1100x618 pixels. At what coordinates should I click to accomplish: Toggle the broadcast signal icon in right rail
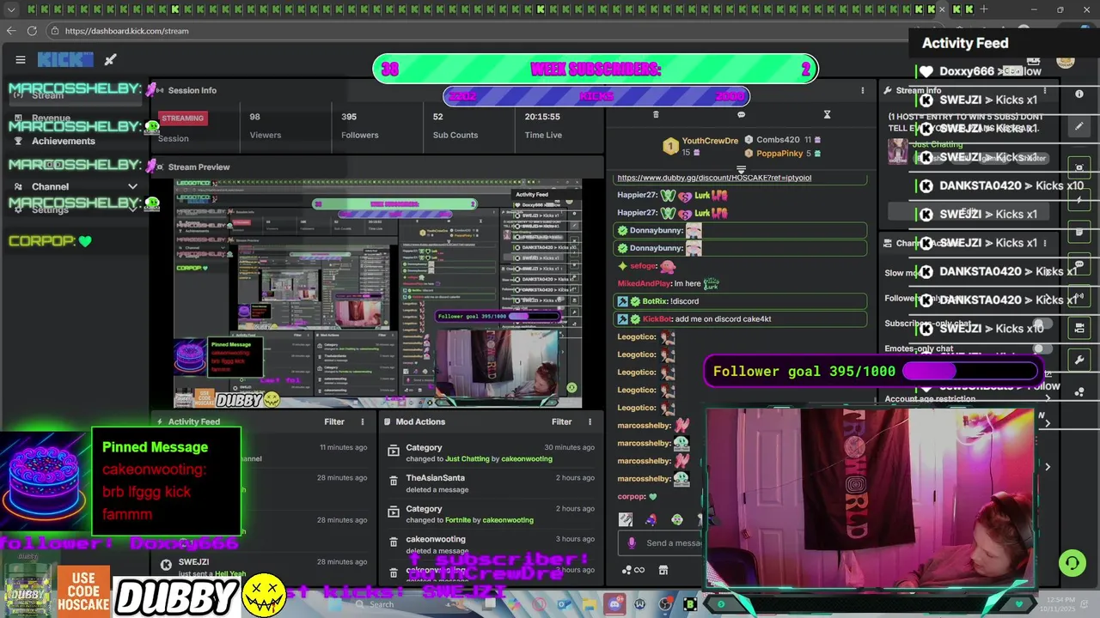tap(1080, 296)
